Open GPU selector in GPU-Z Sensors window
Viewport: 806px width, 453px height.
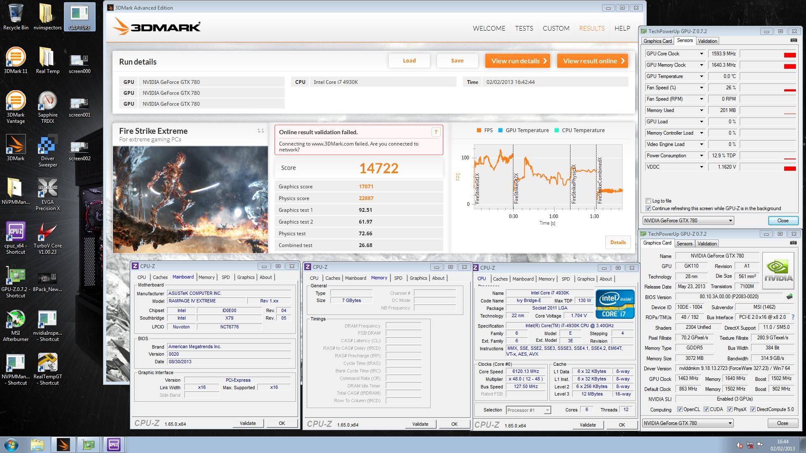click(x=688, y=221)
